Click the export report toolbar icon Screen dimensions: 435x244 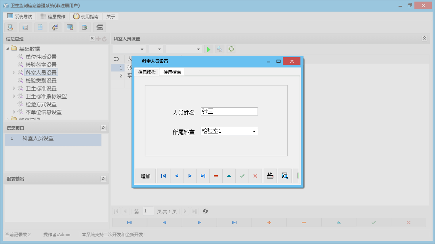pos(84,27)
